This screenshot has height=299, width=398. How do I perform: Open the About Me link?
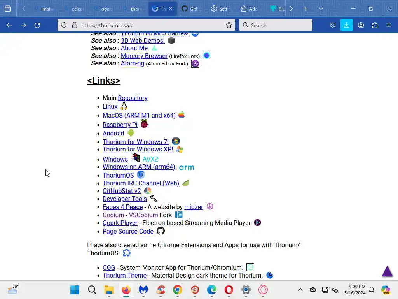click(134, 48)
